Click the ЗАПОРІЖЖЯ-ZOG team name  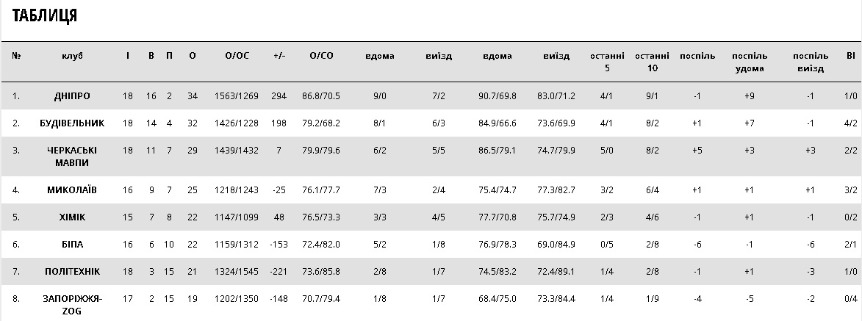click(x=72, y=305)
